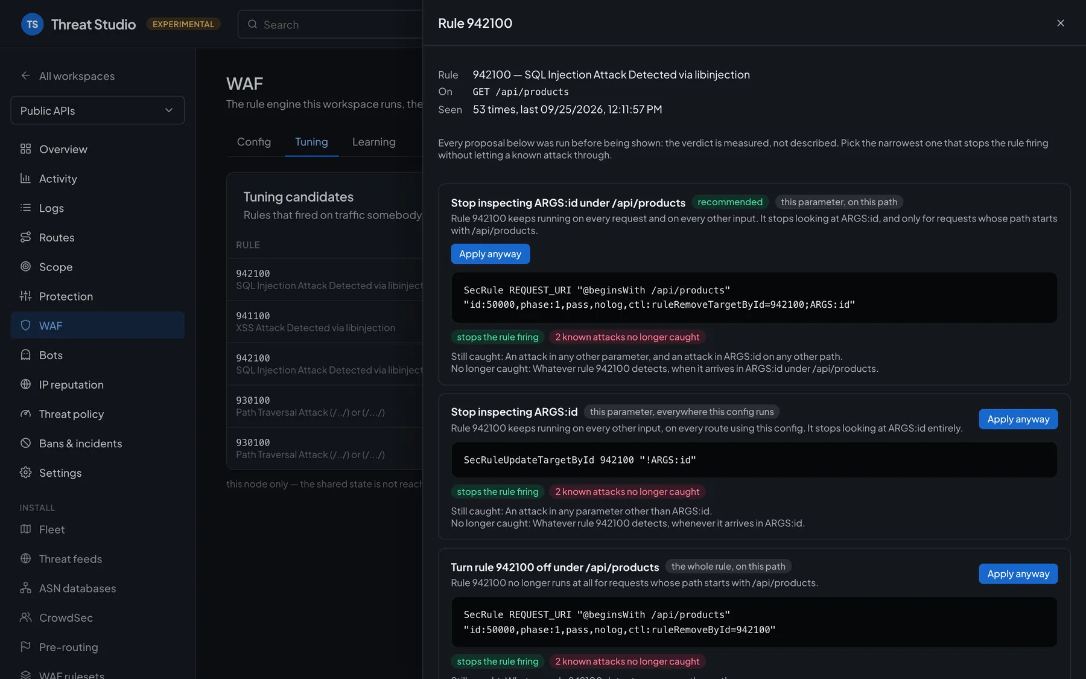Click the CrowdSec people icon
This screenshot has width=1086, height=679.
(x=25, y=617)
